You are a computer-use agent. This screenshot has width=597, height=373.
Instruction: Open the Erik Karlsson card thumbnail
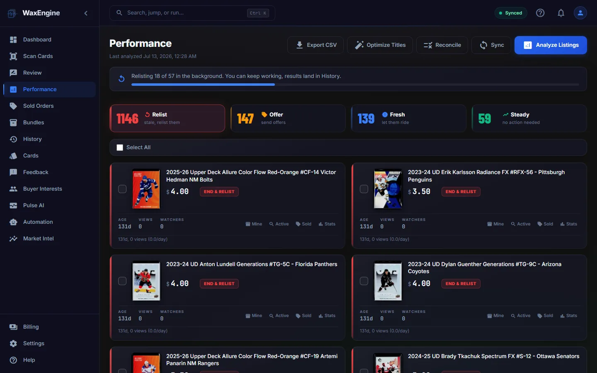click(x=388, y=189)
